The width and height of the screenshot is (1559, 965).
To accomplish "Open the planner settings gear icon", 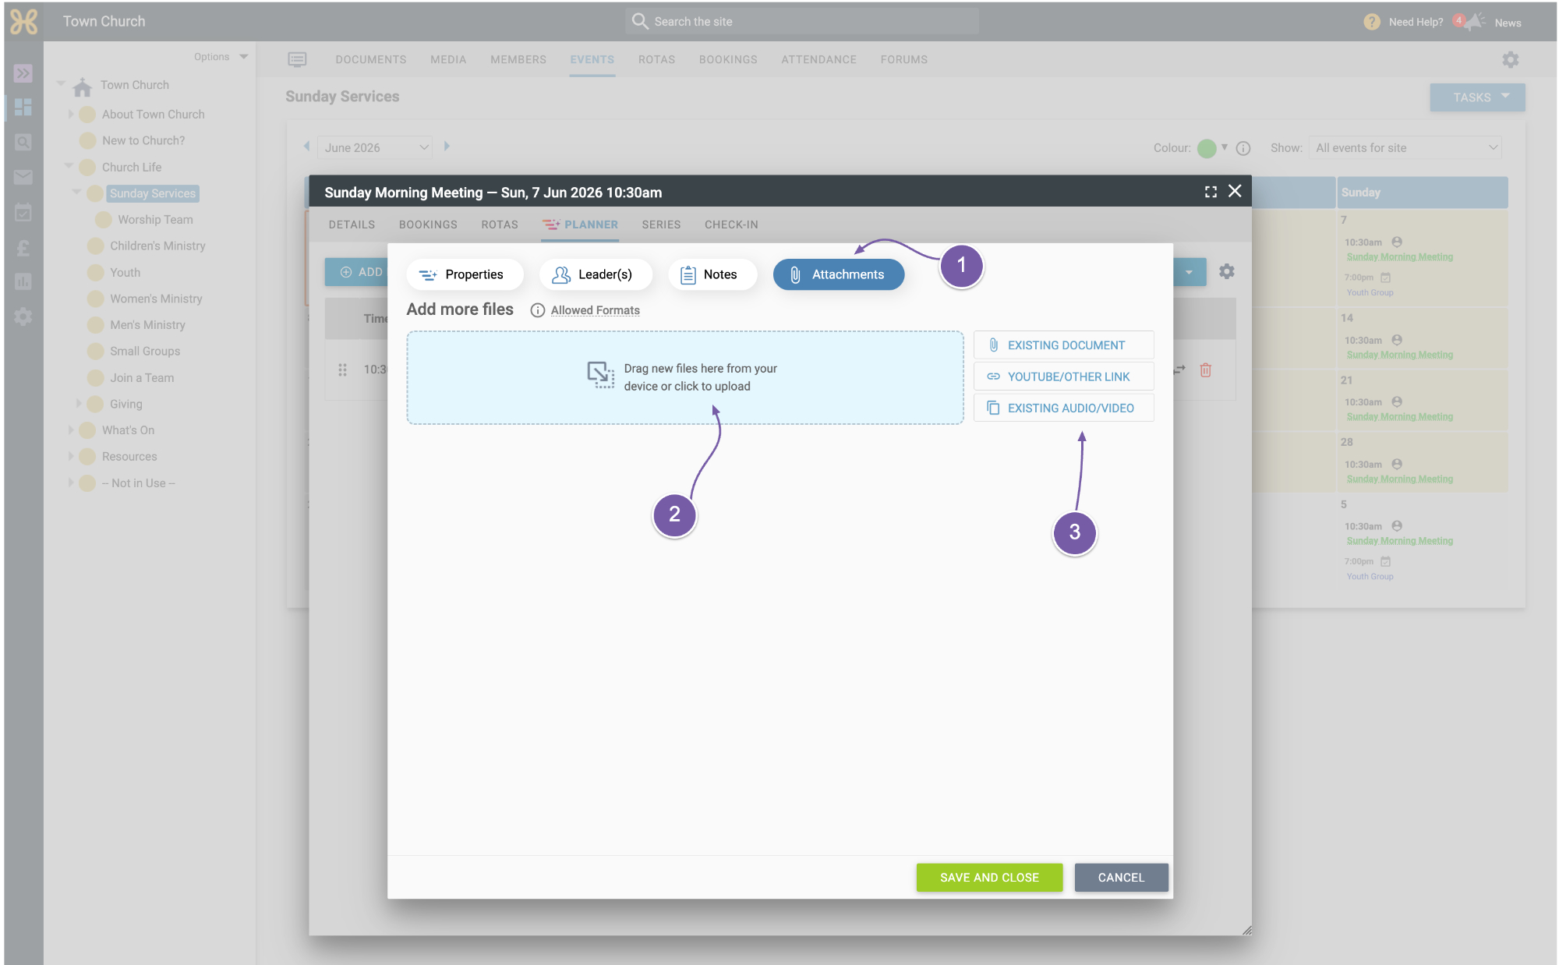I will pyautogui.click(x=1227, y=271).
